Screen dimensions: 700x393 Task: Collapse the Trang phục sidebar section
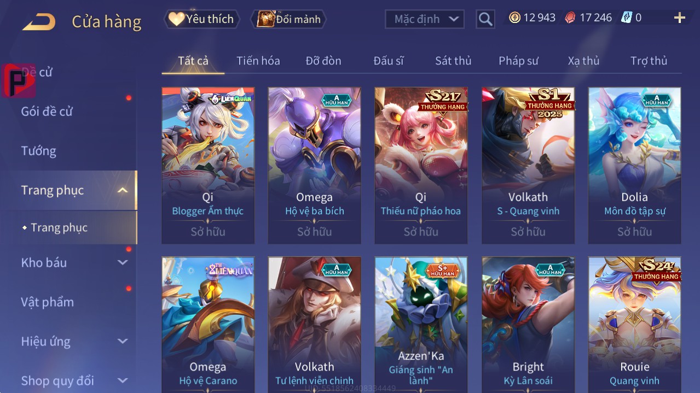pyautogui.click(x=123, y=190)
